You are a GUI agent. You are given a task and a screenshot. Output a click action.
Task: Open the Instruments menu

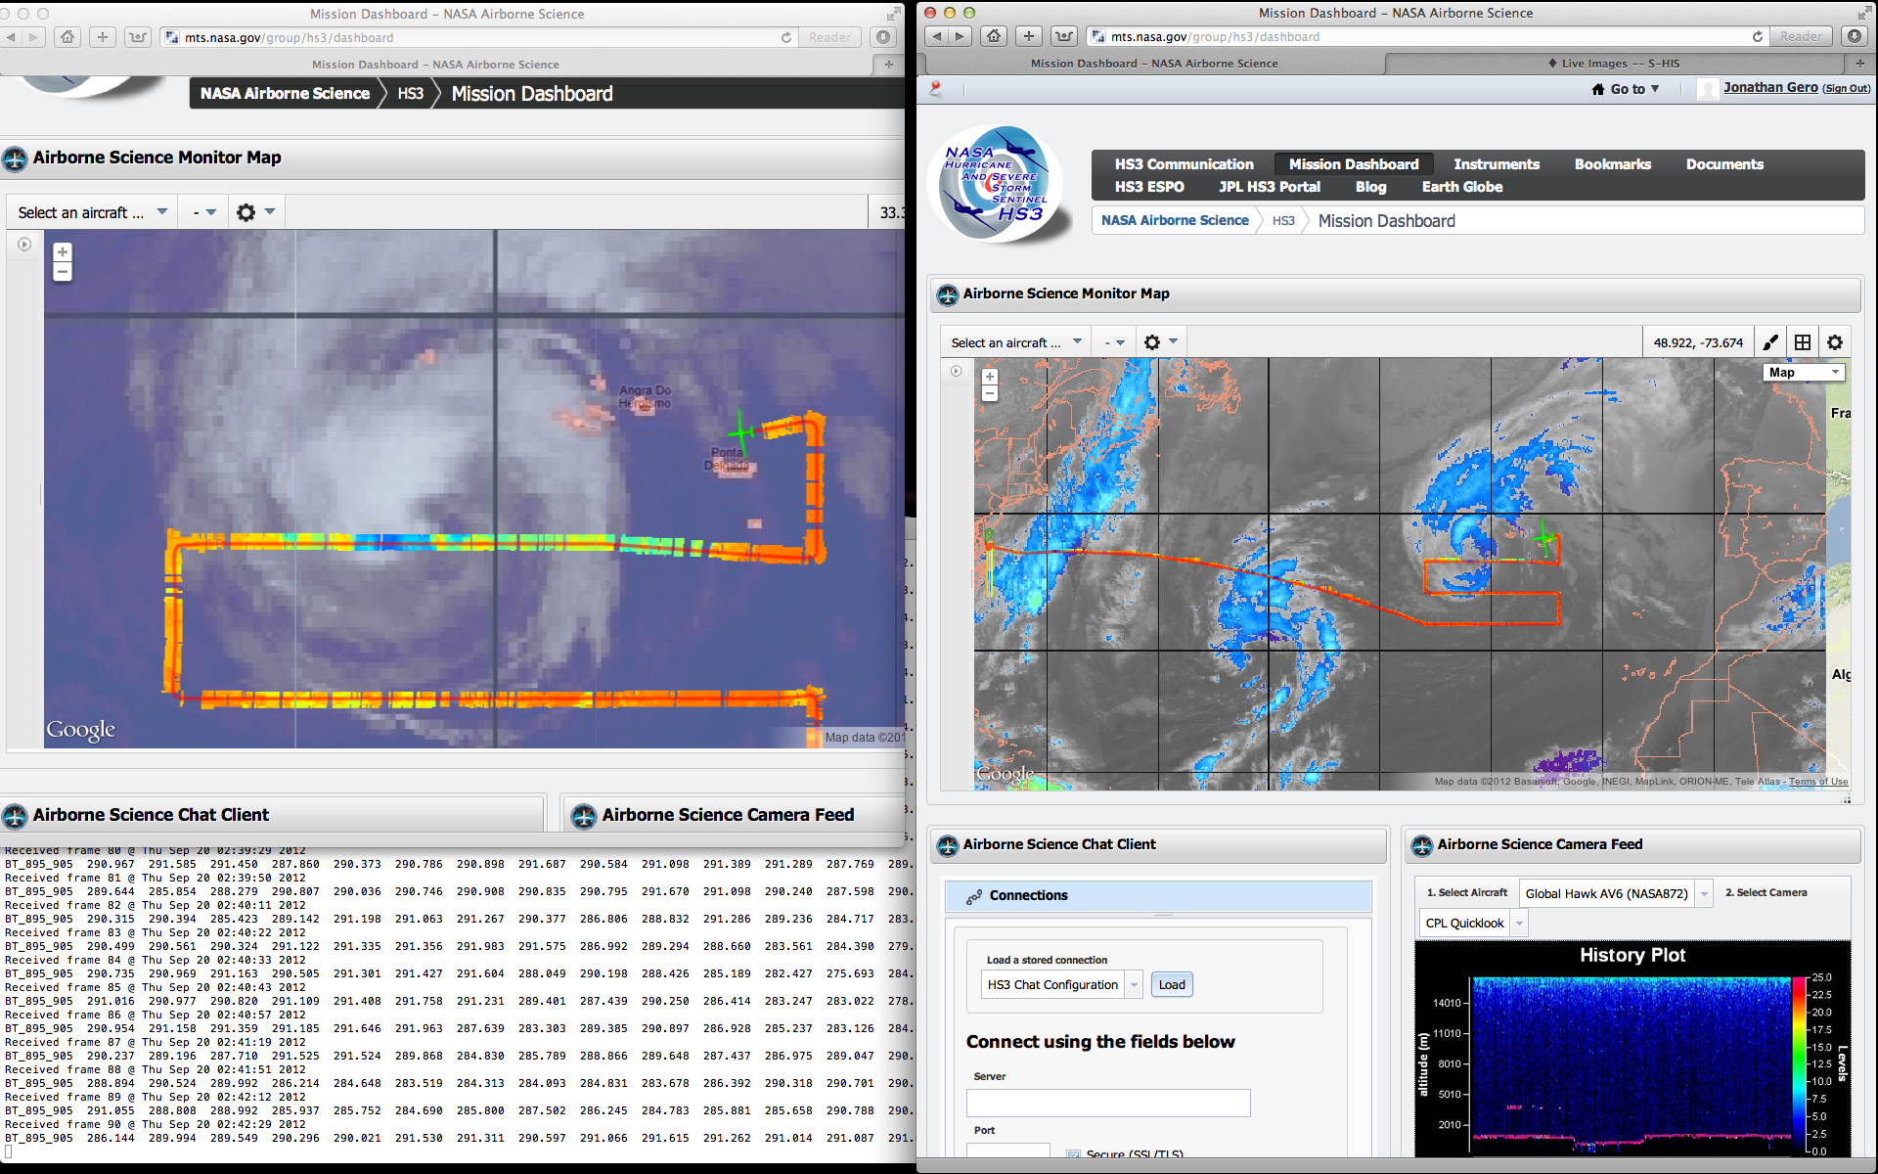[x=1496, y=164]
